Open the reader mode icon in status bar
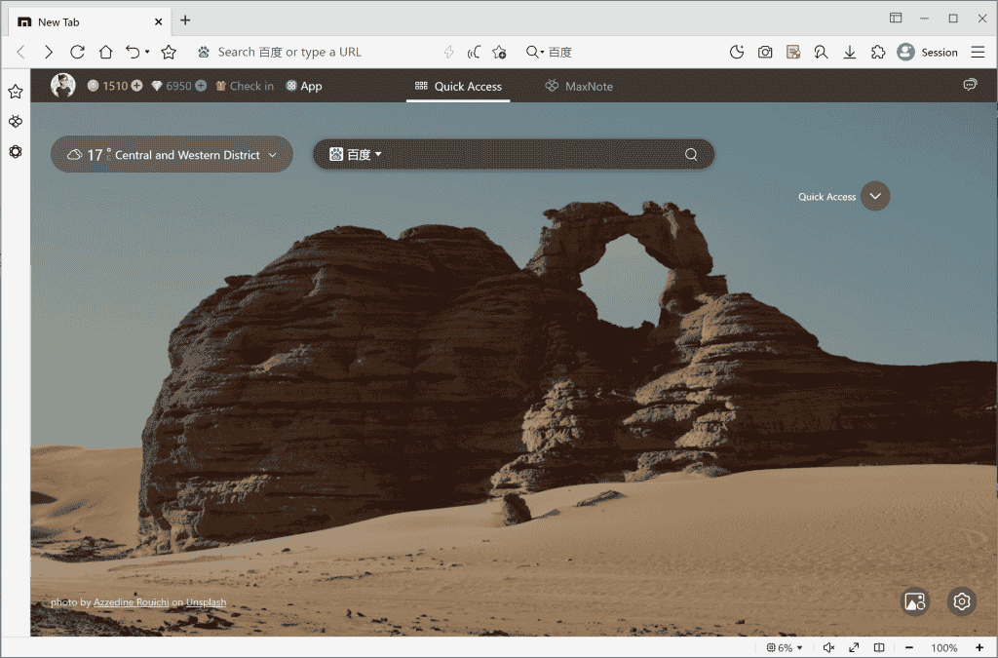This screenshot has height=658, width=998. tap(878, 647)
